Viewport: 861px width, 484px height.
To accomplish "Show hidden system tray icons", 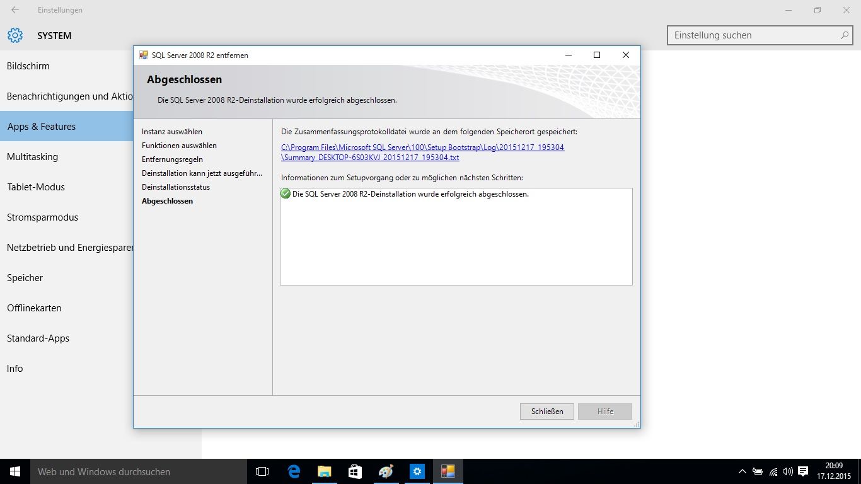I will pyautogui.click(x=743, y=471).
